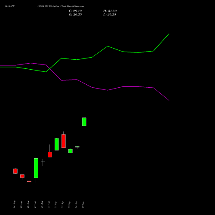This screenshot has height=215, width=215.
Task: Select the 28 Aug date label
Action: pyautogui.click(x=42, y=204)
